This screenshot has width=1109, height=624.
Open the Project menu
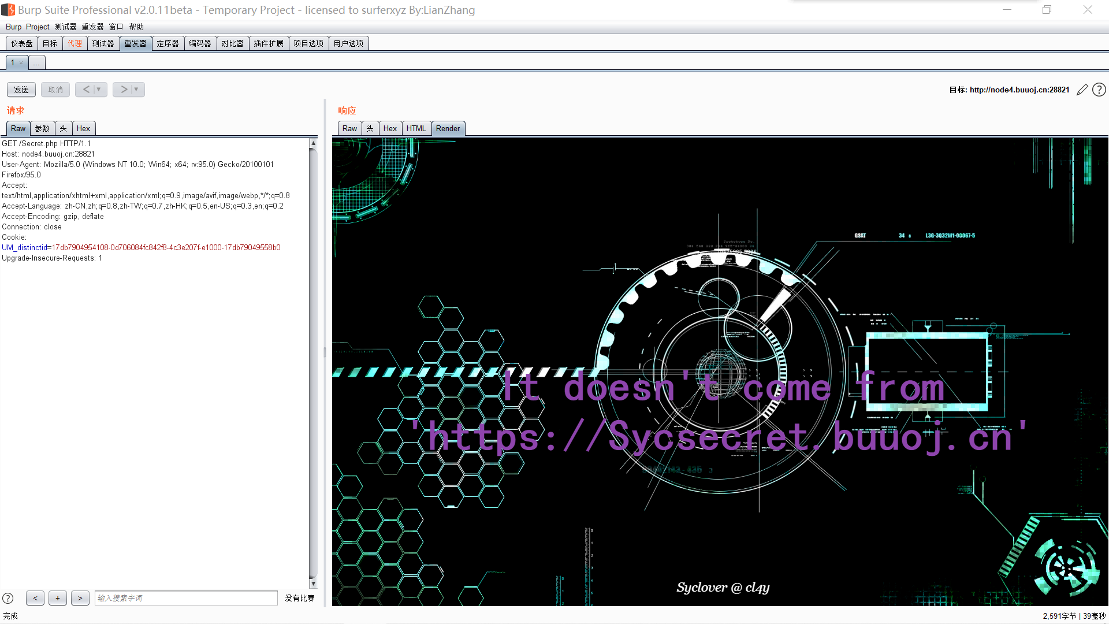coord(38,27)
